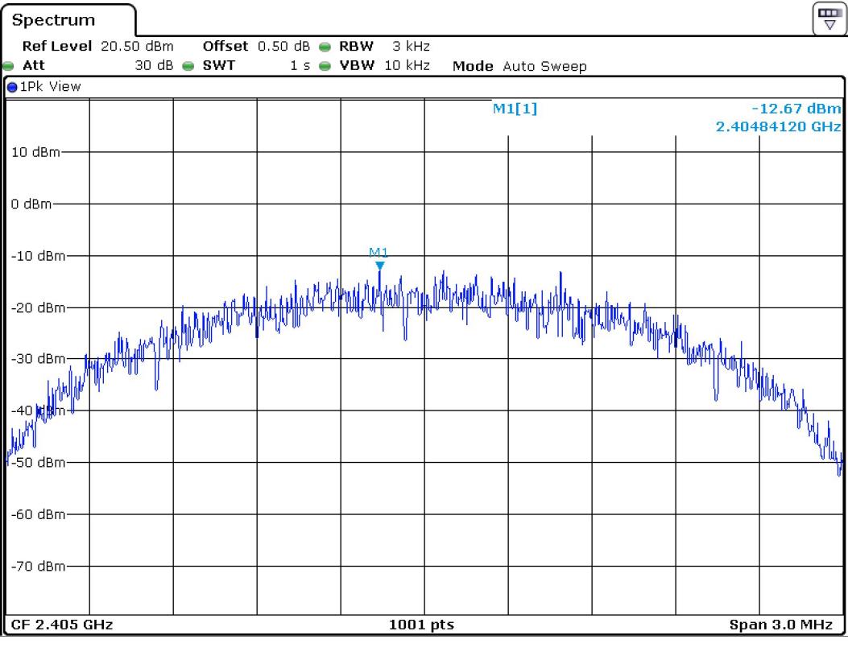Click the Att value 30 dB
The width and height of the screenshot is (848, 660).
(154, 65)
